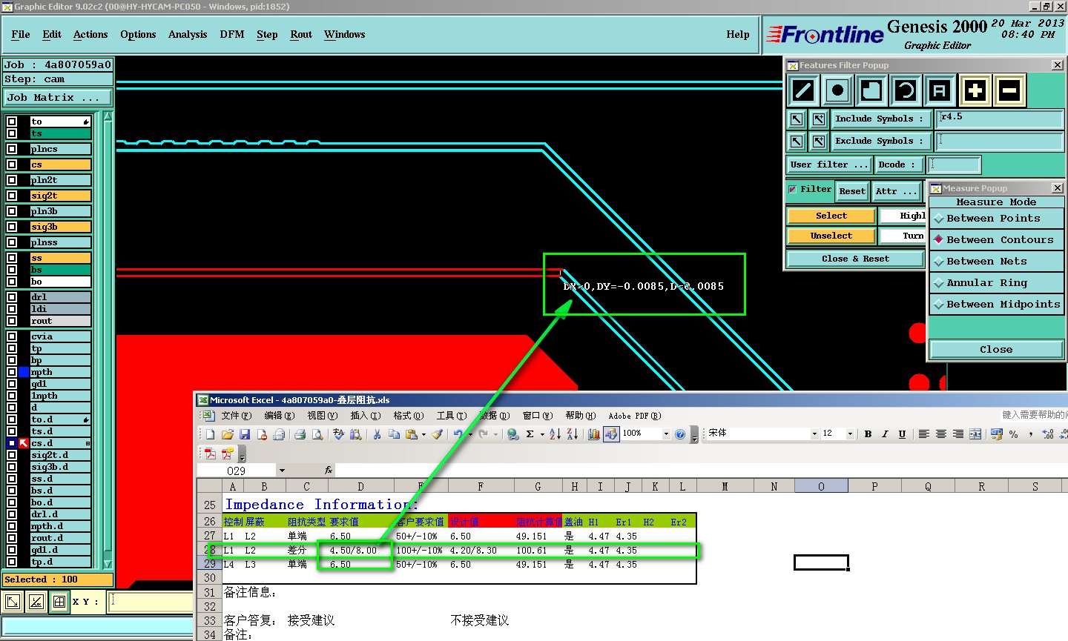Open Excel Adobe PDF menu
Screen dimensions: 1068x641
[x=635, y=416]
